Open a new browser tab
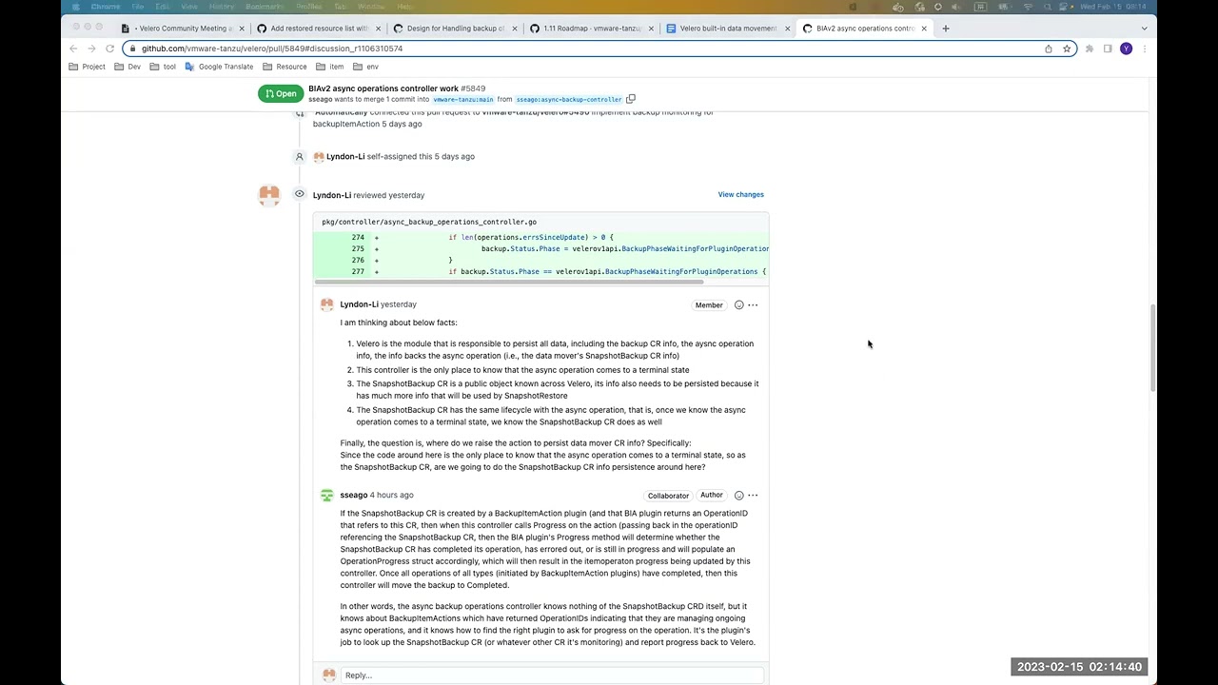The image size is (1218, 685). 945,29
